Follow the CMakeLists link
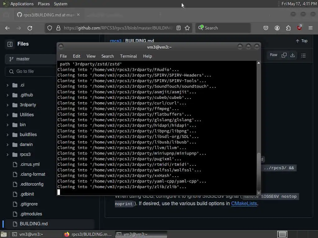 [244, 204]
